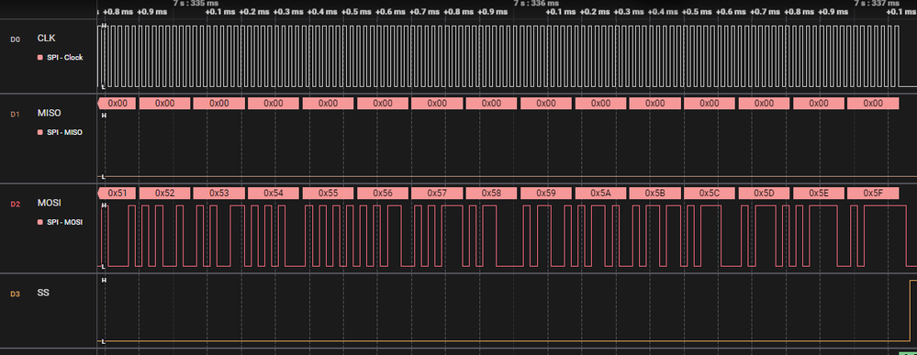
Task: Choose the 0x5E MOSI frame bubble
Action: 819,193
